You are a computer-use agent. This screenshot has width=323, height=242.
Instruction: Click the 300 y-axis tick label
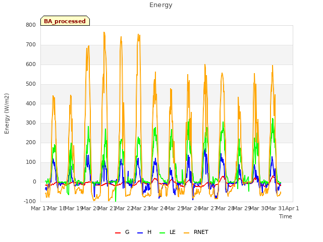[x=31, y=123]
